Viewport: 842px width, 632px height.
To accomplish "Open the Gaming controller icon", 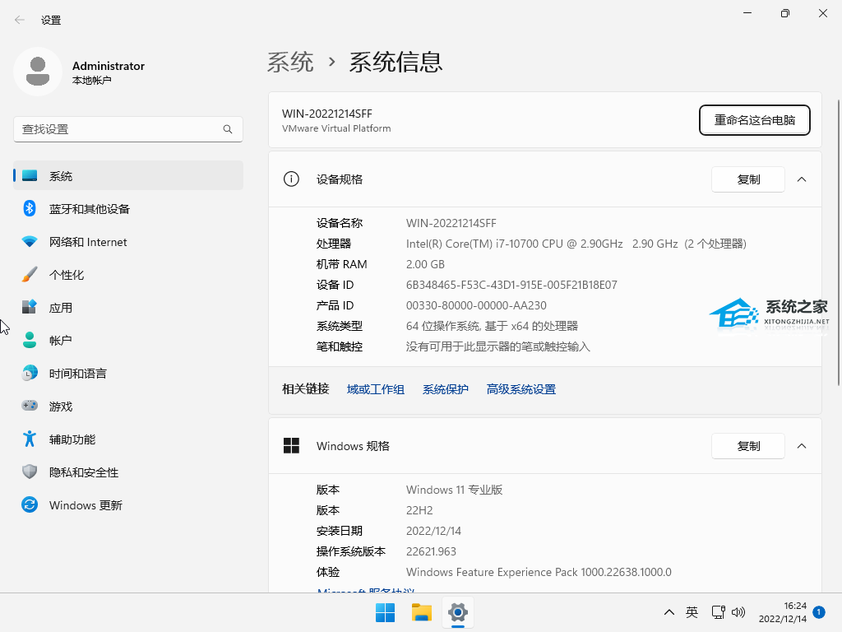I will (x=30, y=407).
